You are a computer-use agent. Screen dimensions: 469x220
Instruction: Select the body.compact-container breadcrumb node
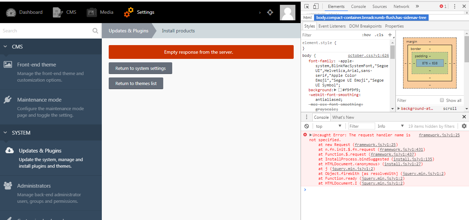click(371, 18)
